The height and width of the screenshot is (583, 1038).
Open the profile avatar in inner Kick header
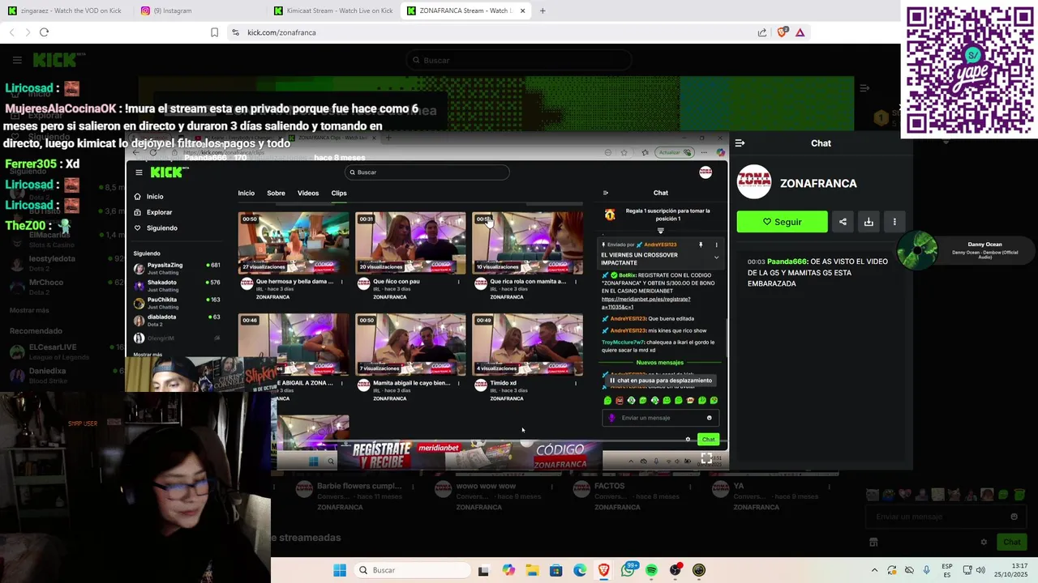706,172
